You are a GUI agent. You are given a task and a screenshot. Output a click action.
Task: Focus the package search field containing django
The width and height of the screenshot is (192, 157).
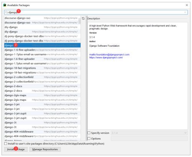pyautogui.click(x=96, y=12)
